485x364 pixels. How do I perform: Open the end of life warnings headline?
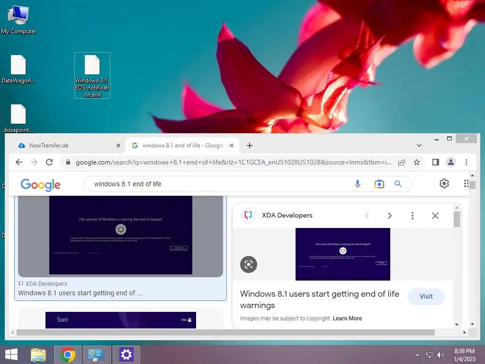[x=320, y=300]
